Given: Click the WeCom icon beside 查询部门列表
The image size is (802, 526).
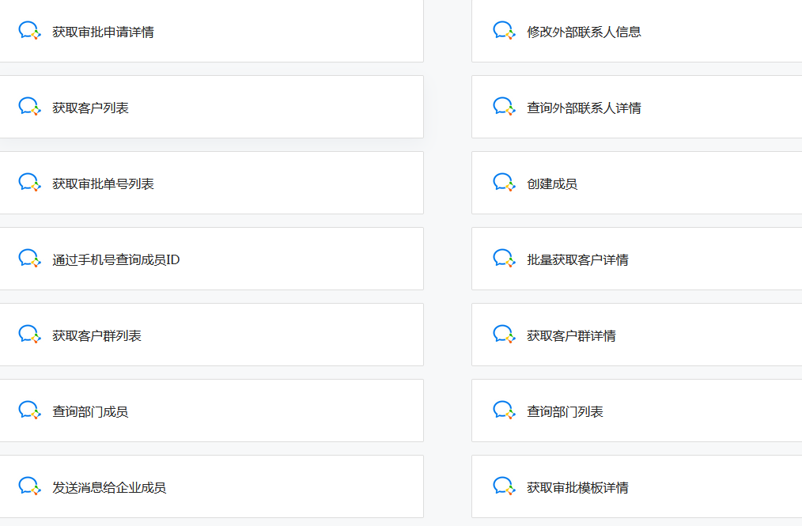Looking at the screenshot, I should (x=505, y=411).
